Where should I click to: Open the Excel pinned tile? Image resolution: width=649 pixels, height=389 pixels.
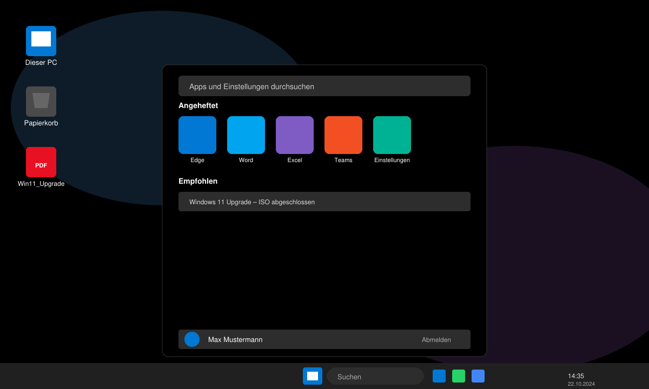coord(295,135)
